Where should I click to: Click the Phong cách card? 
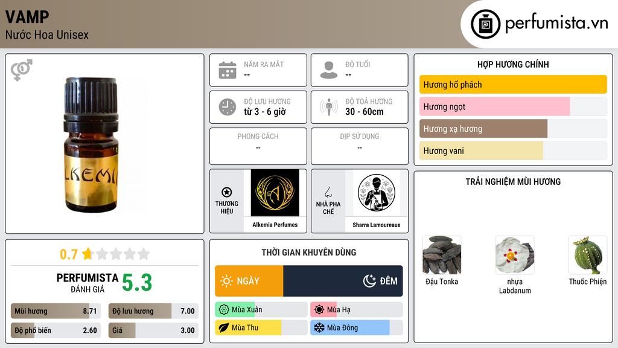point(258,146)
